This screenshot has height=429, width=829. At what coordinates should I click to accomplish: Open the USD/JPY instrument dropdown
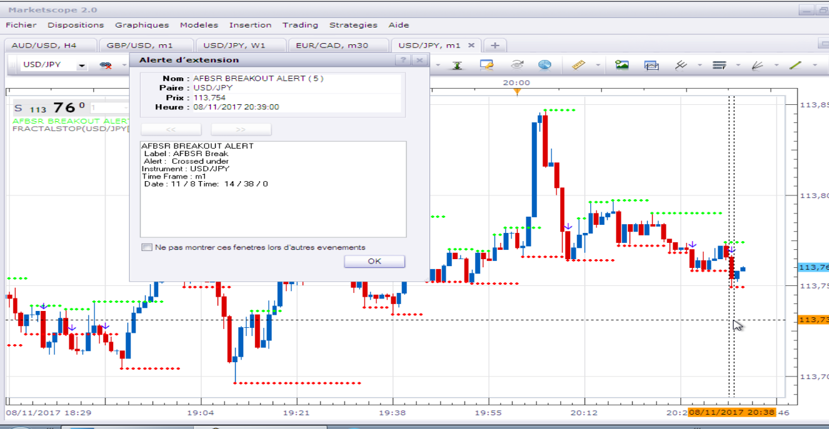(81, 66)
